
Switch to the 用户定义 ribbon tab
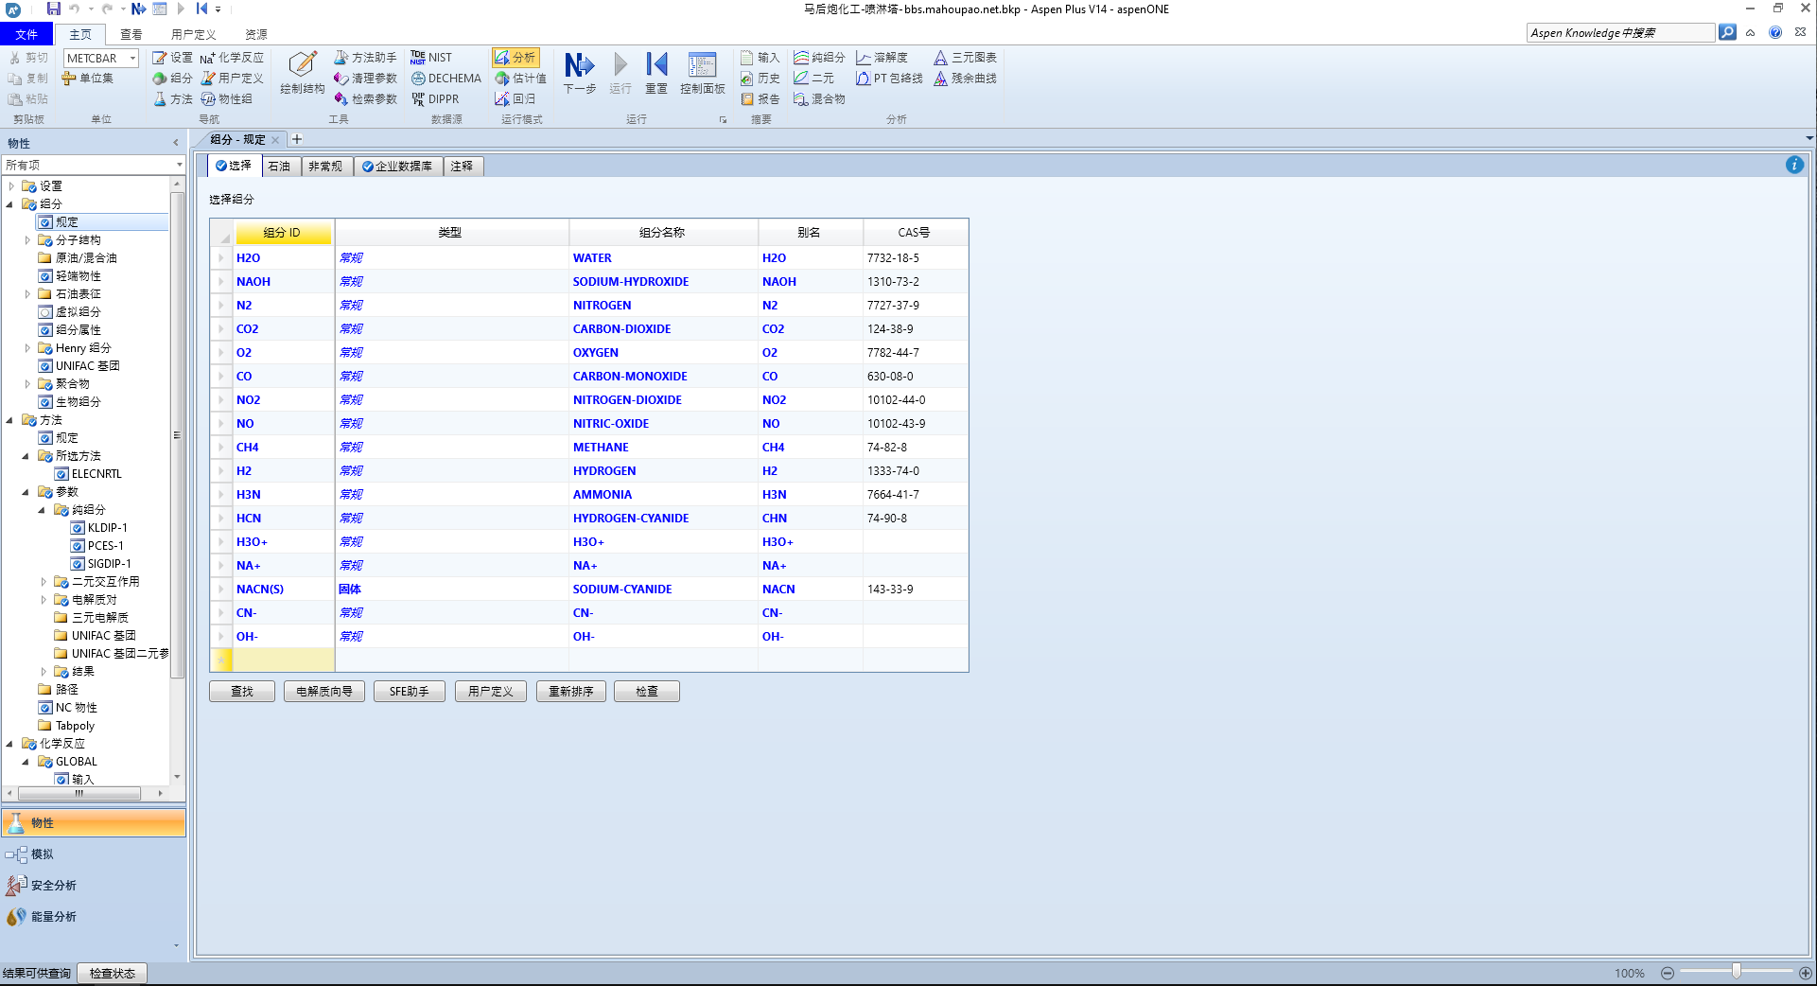pos(193,34)
